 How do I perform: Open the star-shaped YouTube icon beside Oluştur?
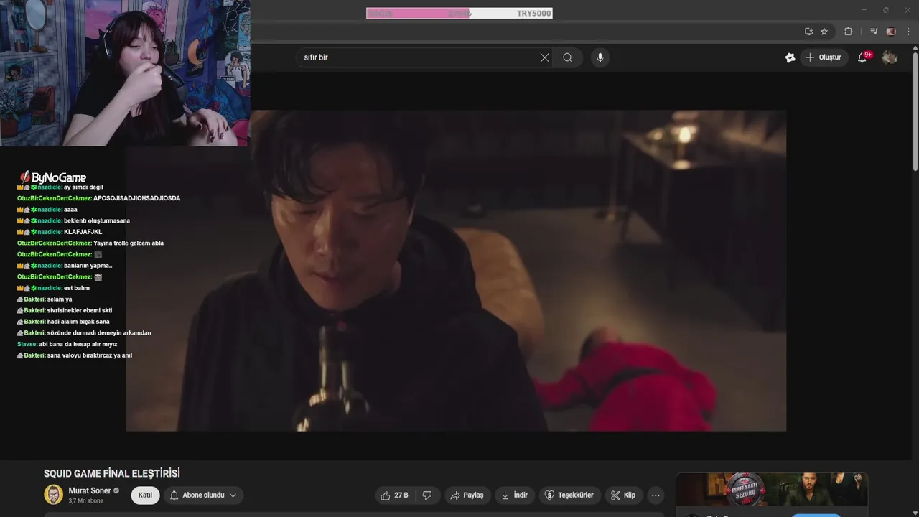(790, 57)
